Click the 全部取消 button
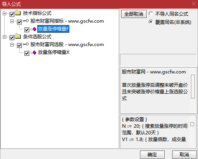Image resolution: width=198 pixels, height=159 pixels. point(134,14)
